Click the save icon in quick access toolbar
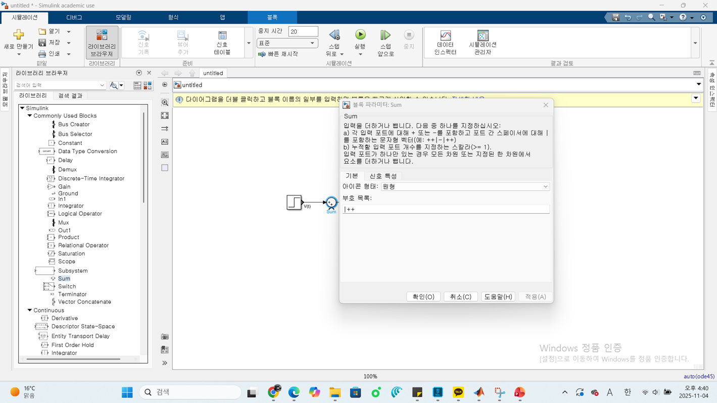This screenshot has width=717, height=403. point(615,17)
